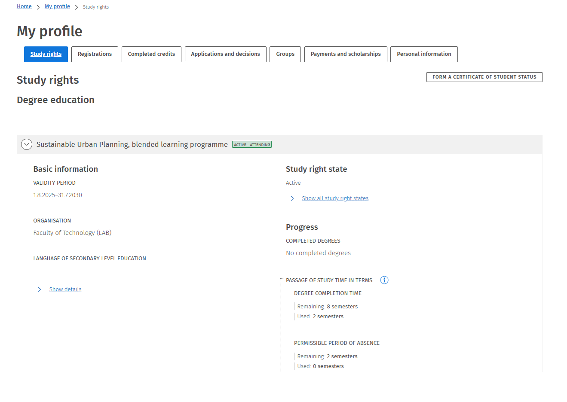Click the info icon beside Passage of study time

point(384,280)
